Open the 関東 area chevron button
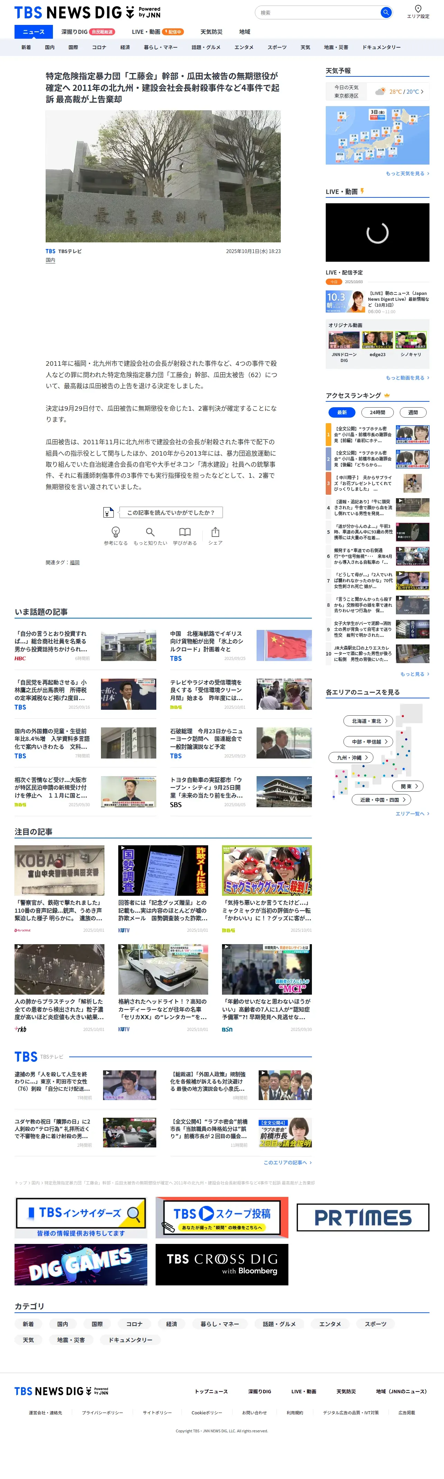 coord(408,786)
